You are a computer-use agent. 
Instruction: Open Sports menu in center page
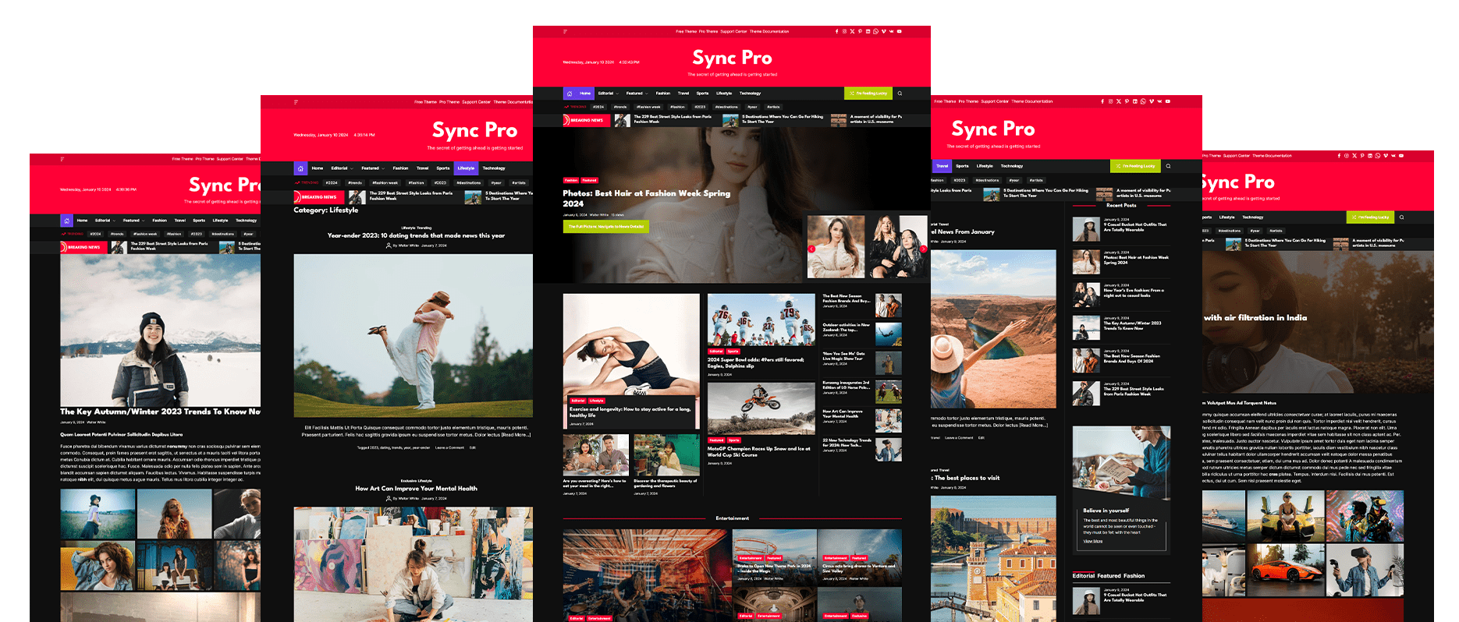[703, 94]
